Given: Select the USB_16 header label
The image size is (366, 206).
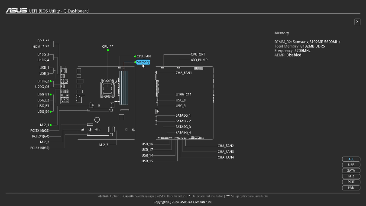Looking at the screenshot, I should click(147, 144).
